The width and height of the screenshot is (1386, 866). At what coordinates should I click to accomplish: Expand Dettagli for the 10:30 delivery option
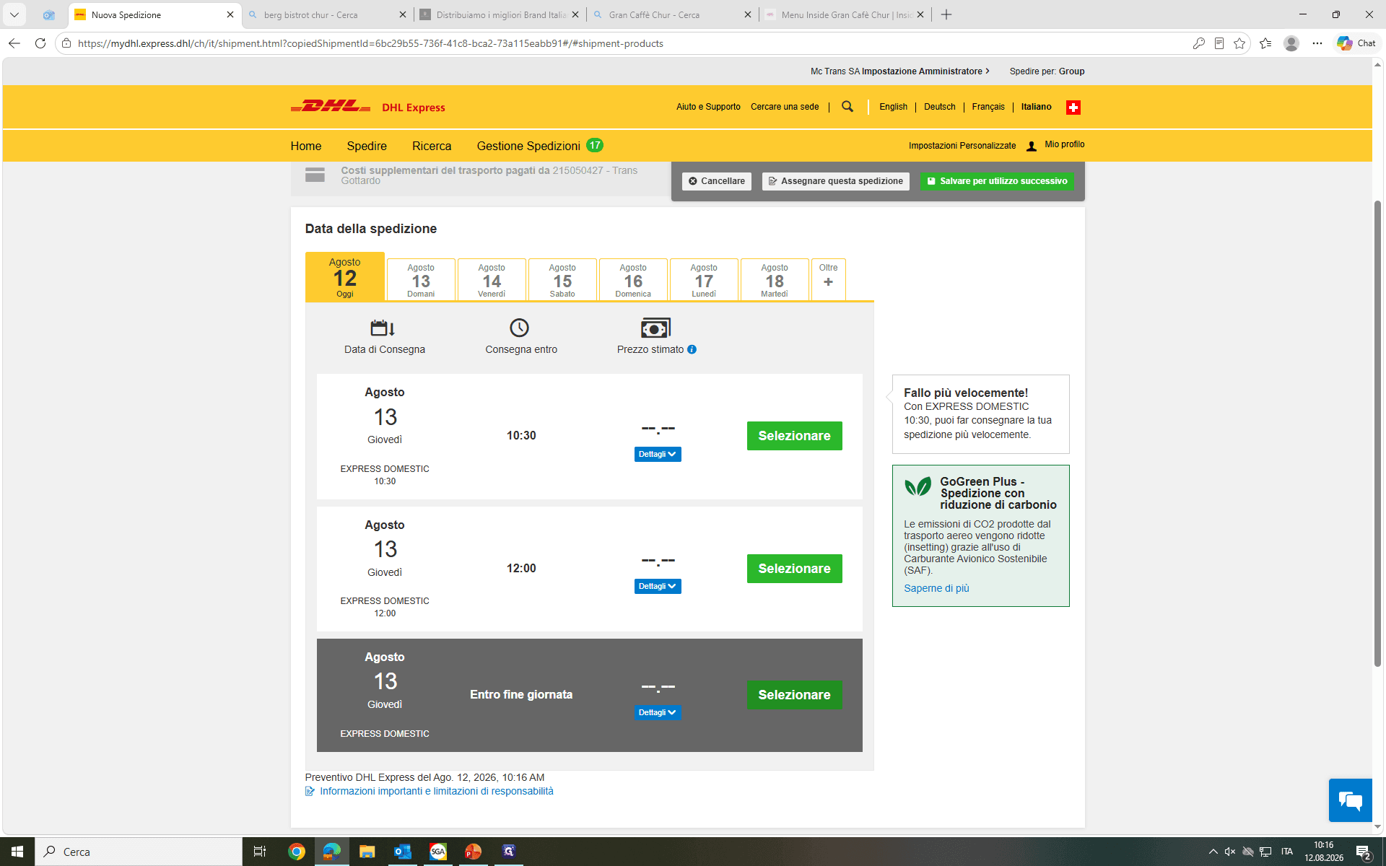[658, 454]
